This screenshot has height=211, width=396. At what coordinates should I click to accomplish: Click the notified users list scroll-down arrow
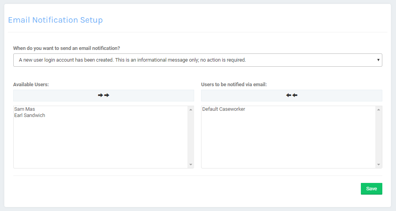(x=379, y=165)
